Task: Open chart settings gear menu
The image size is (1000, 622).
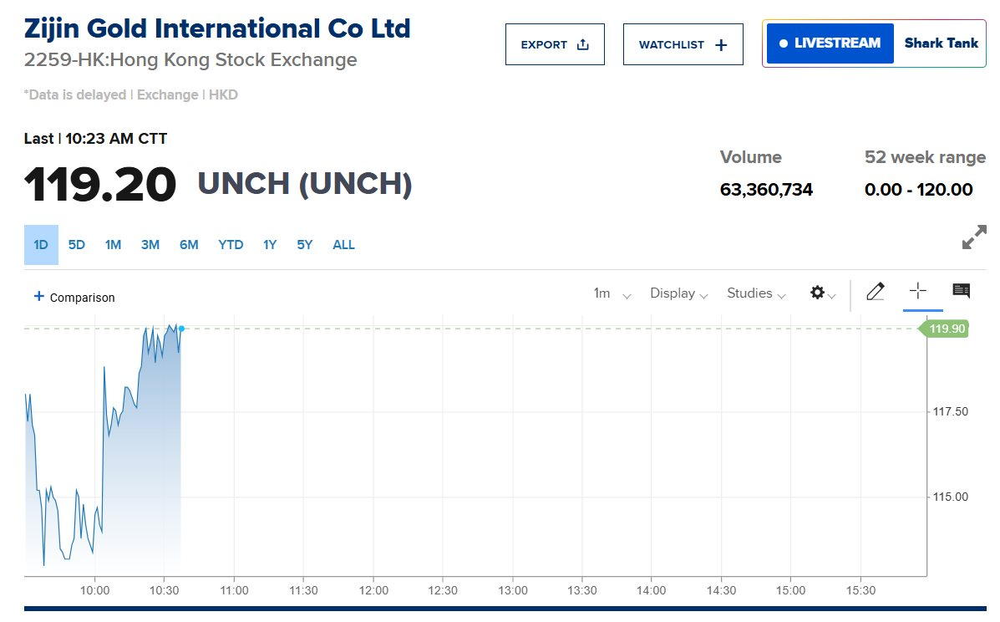Action: coord(818,293)
